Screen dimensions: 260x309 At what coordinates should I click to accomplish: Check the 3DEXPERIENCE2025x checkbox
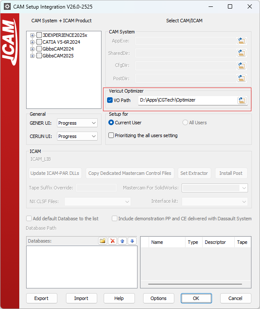pyautogui.click(x=39, y=35)
